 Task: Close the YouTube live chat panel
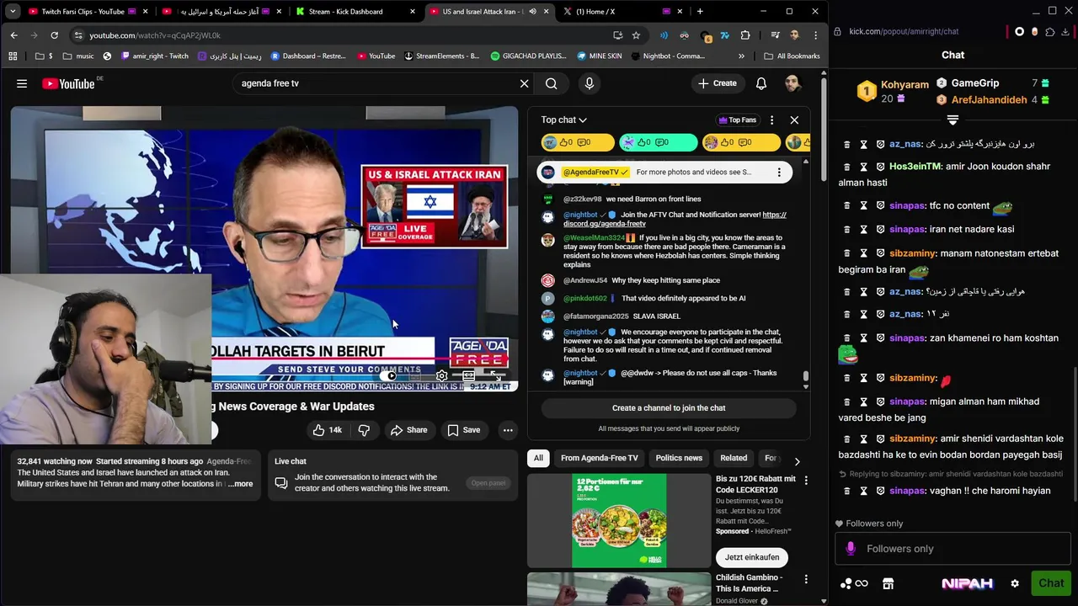pyautogui.click(x=794, y=120)
